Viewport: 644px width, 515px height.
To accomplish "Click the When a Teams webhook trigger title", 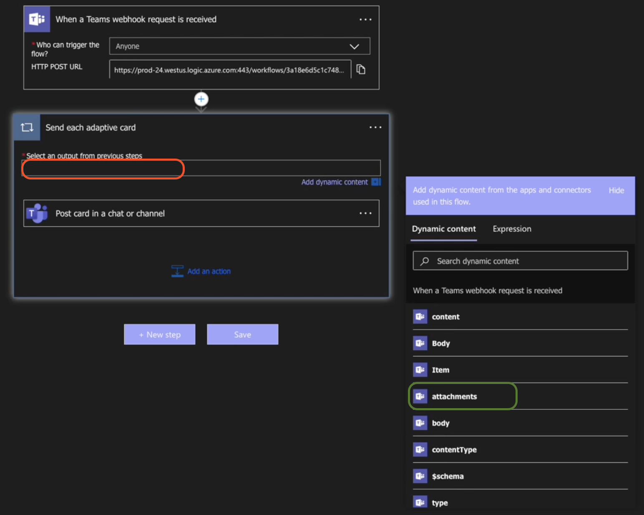I will point(136,19).
